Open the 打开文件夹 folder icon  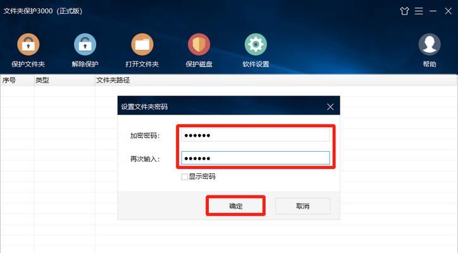point(142,44)
